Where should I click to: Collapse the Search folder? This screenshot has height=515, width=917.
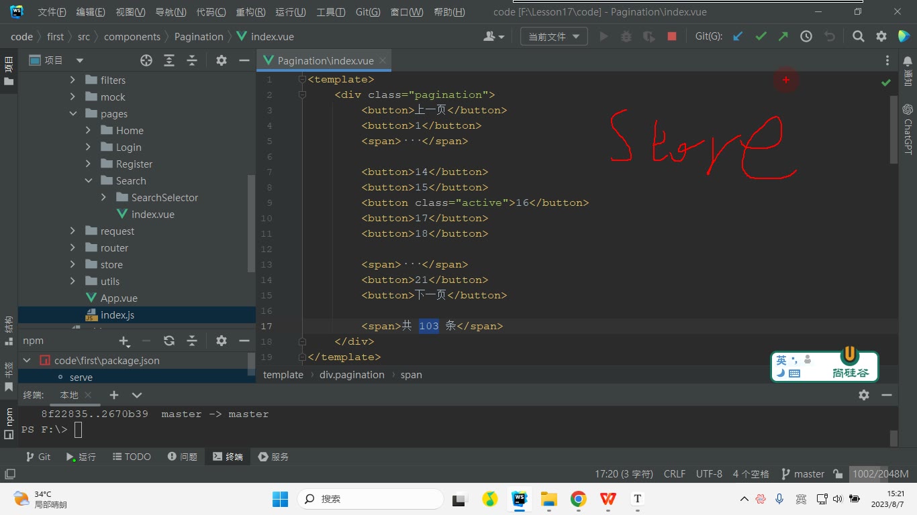pyautogui.click(x=89, y=181)
